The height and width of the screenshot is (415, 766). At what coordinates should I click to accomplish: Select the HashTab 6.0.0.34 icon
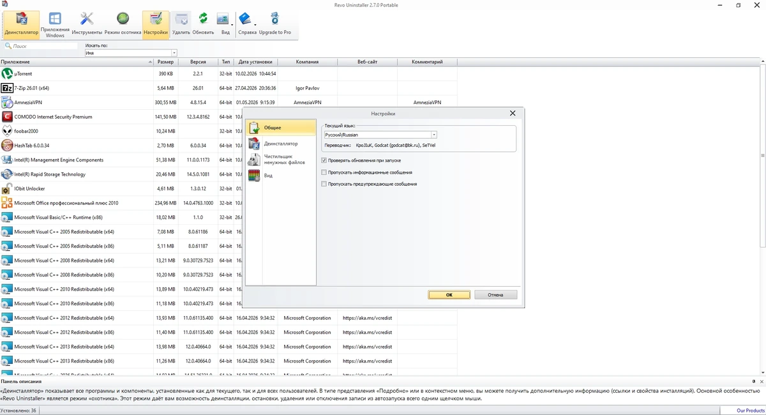coord(7,146)
